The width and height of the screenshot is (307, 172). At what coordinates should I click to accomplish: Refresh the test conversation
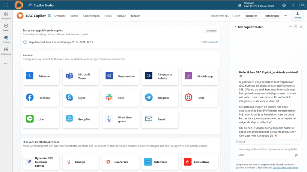tap(296, 27)
